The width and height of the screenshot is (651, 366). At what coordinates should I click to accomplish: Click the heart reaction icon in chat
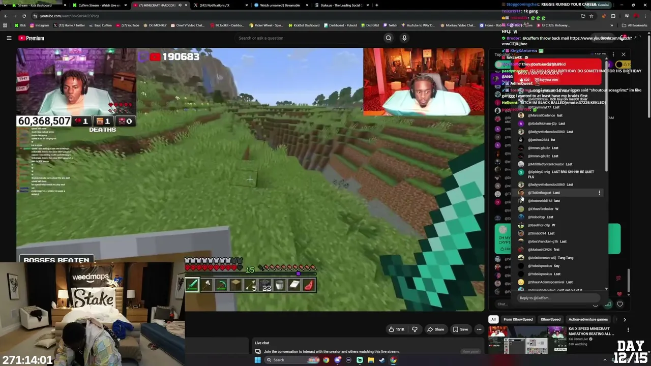pyautogui.click(x=620, y=304)
